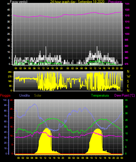
Task: Click the red 25 rain scale value
Action: (11, 109)
